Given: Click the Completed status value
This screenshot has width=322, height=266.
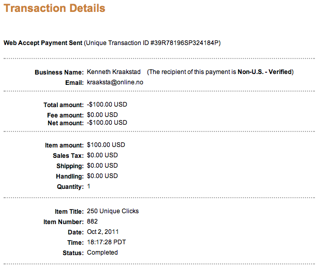Looking at the screenshot, I should pos(103,253).
